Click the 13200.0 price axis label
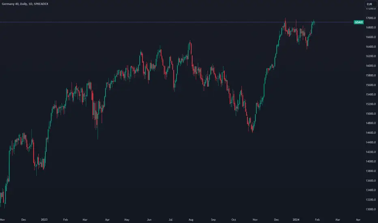The image size is (378, 223). tap(371, 200)
